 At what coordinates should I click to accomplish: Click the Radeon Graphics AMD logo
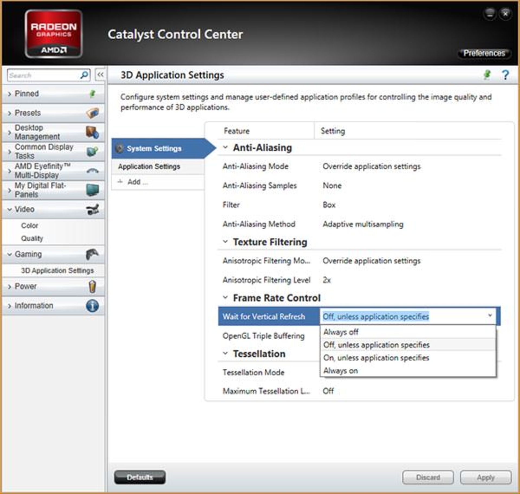point(54,34)
